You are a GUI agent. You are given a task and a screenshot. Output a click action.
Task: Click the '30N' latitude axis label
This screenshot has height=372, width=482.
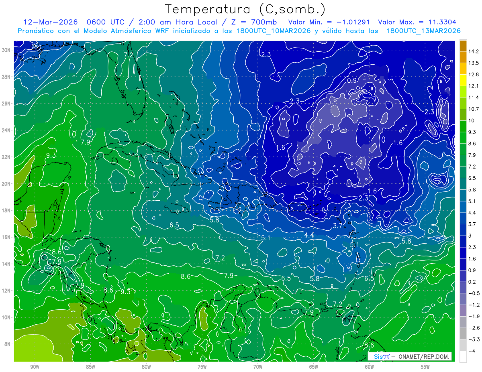(6, 50)
